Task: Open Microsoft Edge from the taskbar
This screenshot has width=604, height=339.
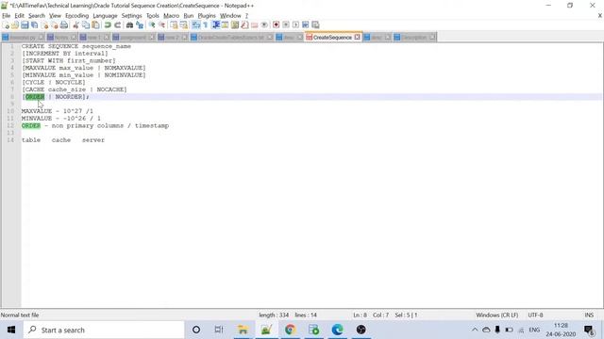Action: pos(338,330)
